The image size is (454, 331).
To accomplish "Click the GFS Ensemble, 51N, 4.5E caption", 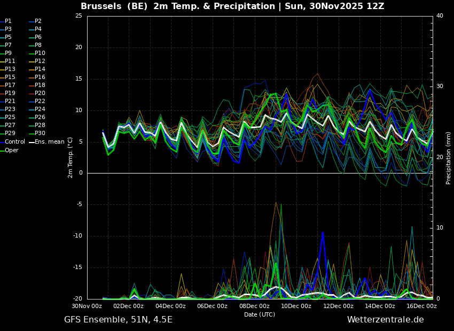I will (x=118, y=320).
